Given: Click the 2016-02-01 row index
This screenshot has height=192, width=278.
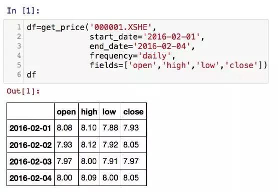Looking at the screenshot, I should [x=31, y=128].
